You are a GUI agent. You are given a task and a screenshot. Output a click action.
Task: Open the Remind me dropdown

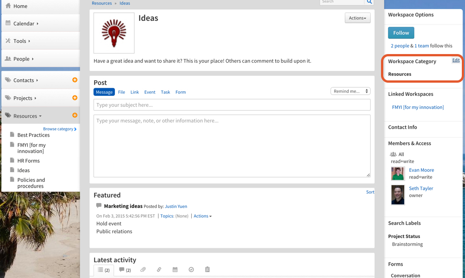click(x=350, y=91)
